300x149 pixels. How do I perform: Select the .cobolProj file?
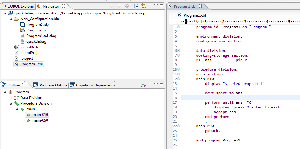tap(29, 53)
